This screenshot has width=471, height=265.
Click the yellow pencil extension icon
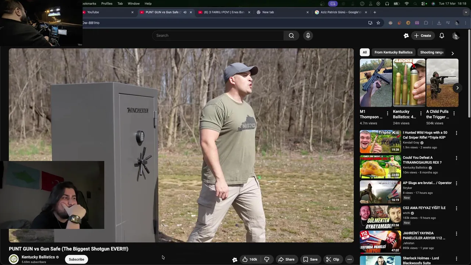click(408, 23)
